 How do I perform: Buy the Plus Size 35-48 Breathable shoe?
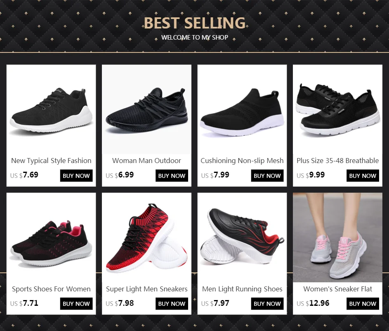[363, 176]
